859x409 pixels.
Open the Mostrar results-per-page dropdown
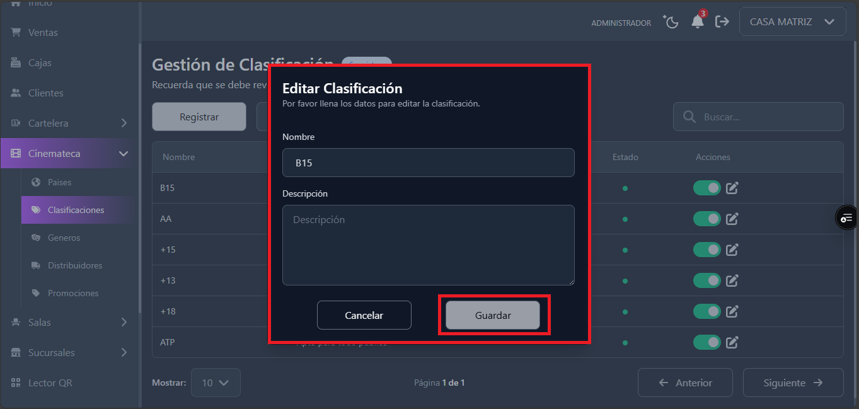coord(216,383)
